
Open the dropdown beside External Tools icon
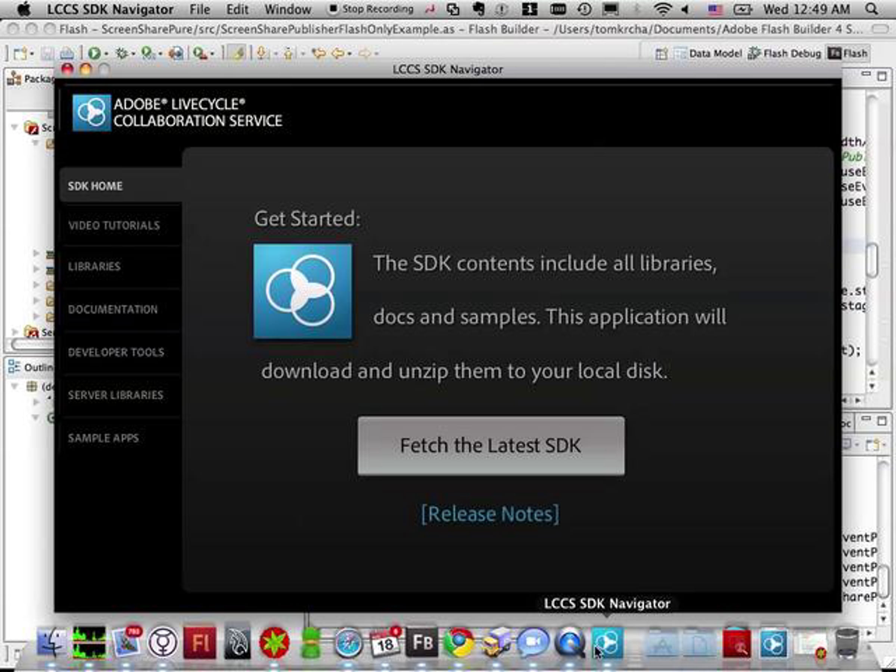[x=212, y=53]
